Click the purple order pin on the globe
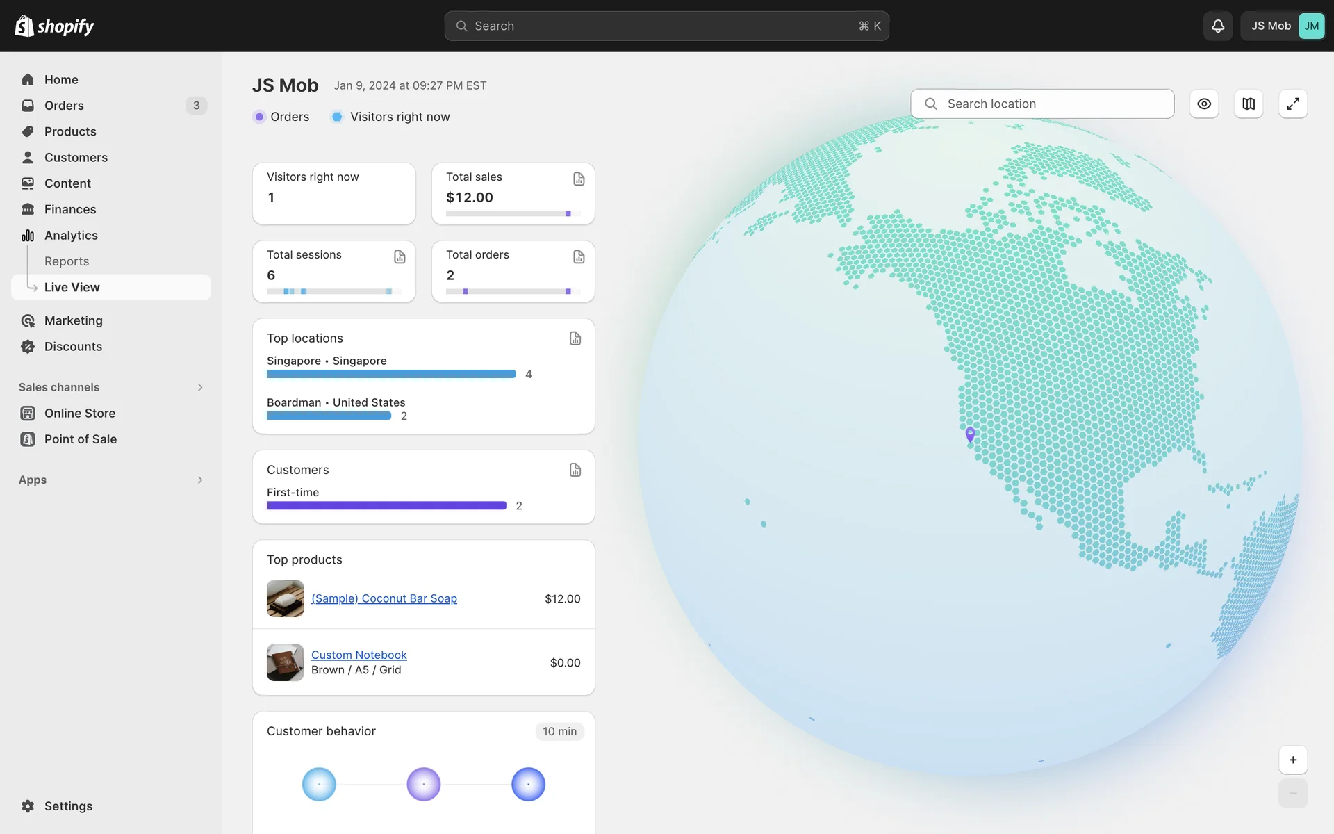The width and height of the screenshot is (1334, 834). (970, 434)
